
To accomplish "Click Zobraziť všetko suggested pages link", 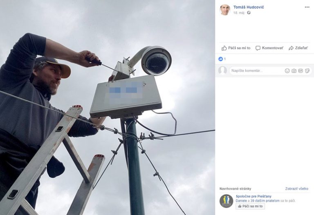I will pos(297,188).
